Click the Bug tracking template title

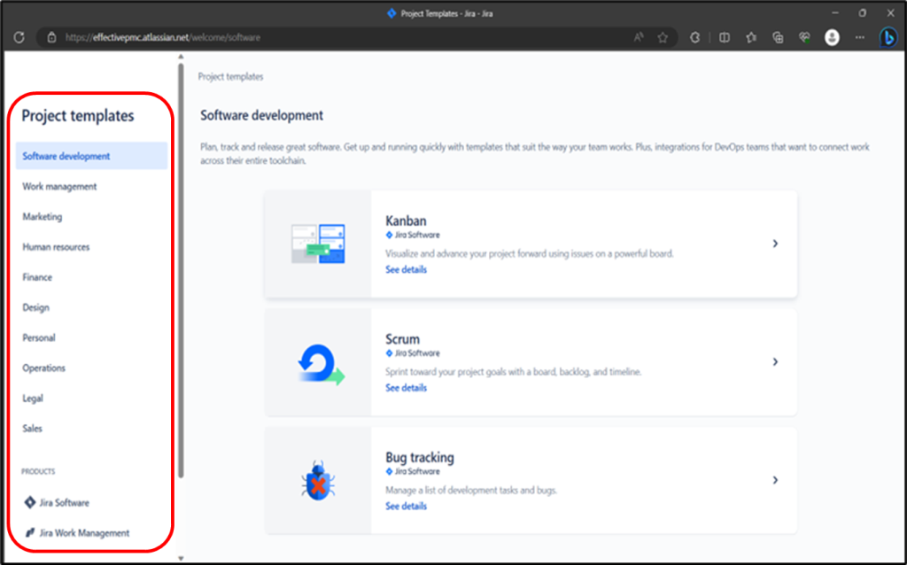(x=419, y=458)
